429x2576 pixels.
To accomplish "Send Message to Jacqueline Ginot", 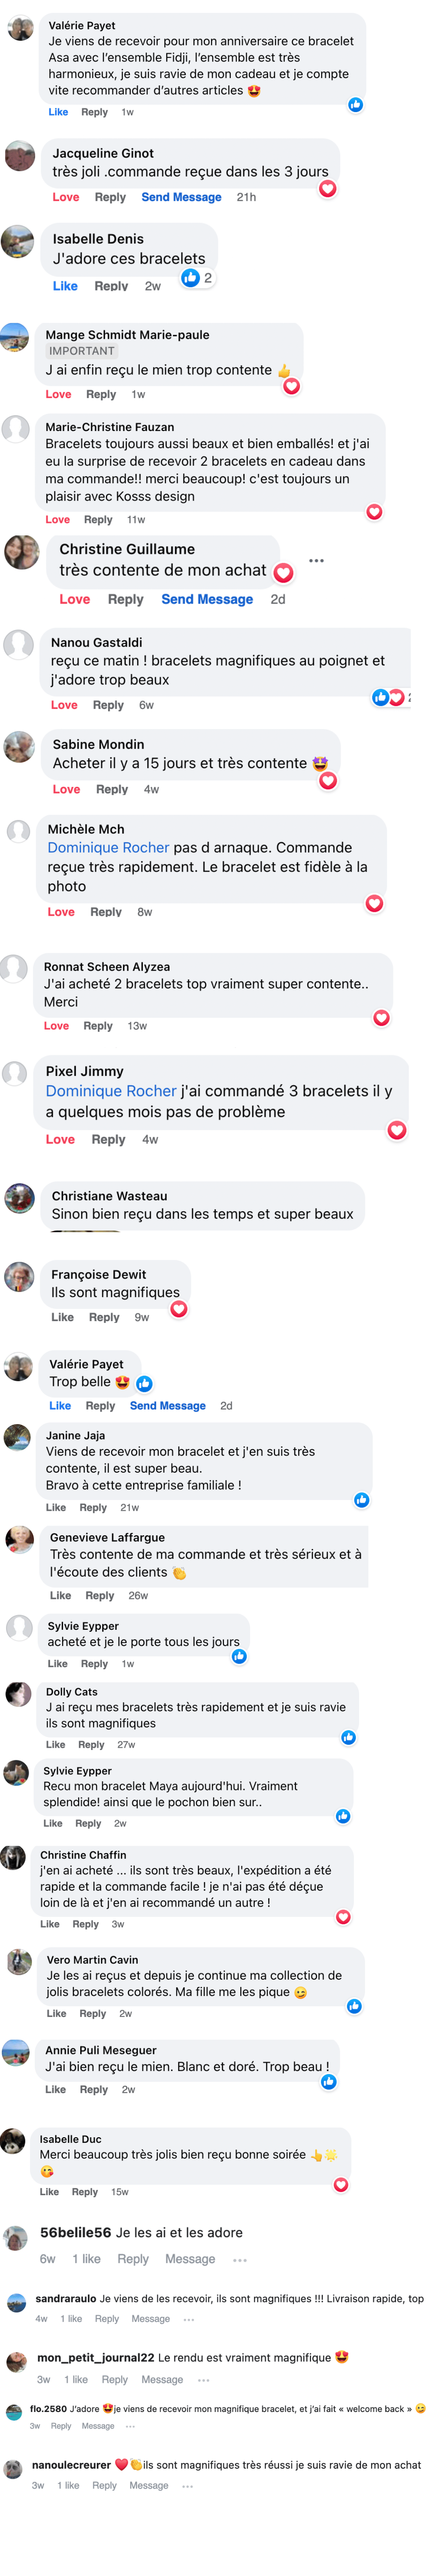I will (x=181, y=197).
